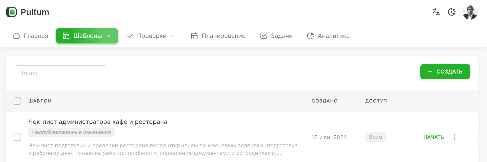Click the calendar icon beside Планирование
487x162 pixels.
point(194,36)
